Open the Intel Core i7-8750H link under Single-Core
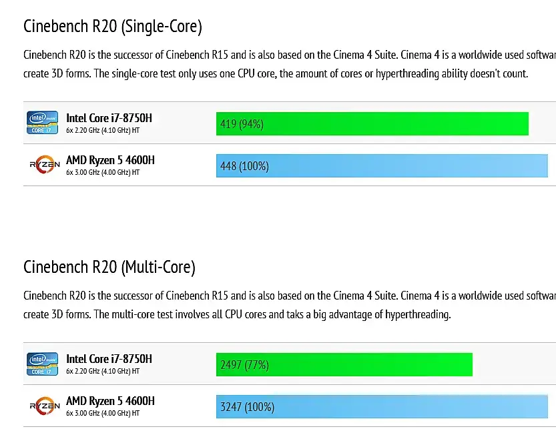556x433 pixels. 109,118
